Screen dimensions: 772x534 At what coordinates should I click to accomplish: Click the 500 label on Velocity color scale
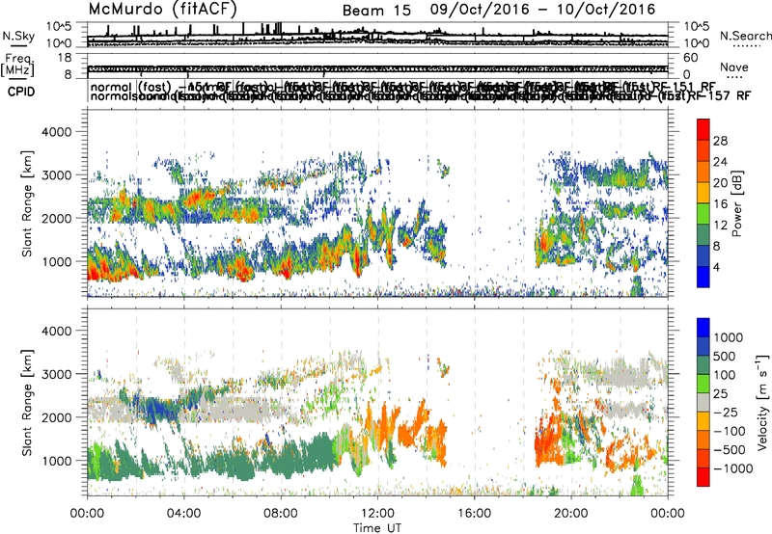727,357
